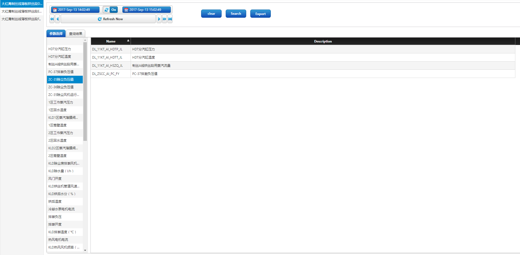This screenshot has height=255, width=520.
Task: Click the parameter list scrollbar thumb
Action: pos(85,91)
